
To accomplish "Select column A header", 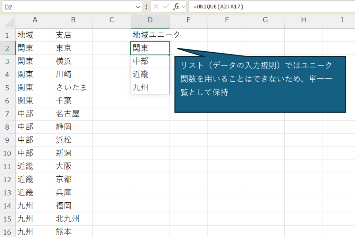I will coord(35,20).
